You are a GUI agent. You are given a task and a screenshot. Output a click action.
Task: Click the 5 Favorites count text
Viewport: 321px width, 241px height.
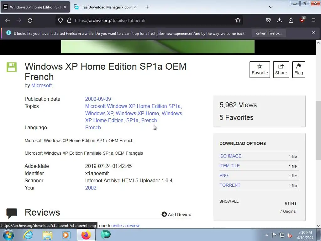236,117
